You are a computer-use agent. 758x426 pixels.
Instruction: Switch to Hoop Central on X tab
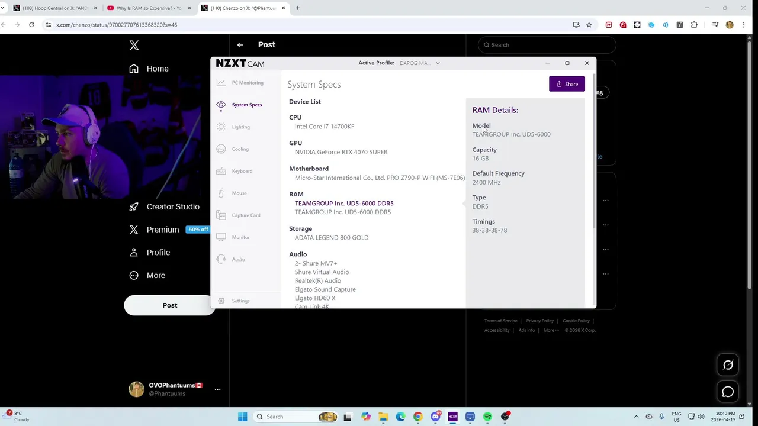54,8
